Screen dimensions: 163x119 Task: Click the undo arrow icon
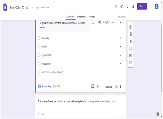click(127, 6)
